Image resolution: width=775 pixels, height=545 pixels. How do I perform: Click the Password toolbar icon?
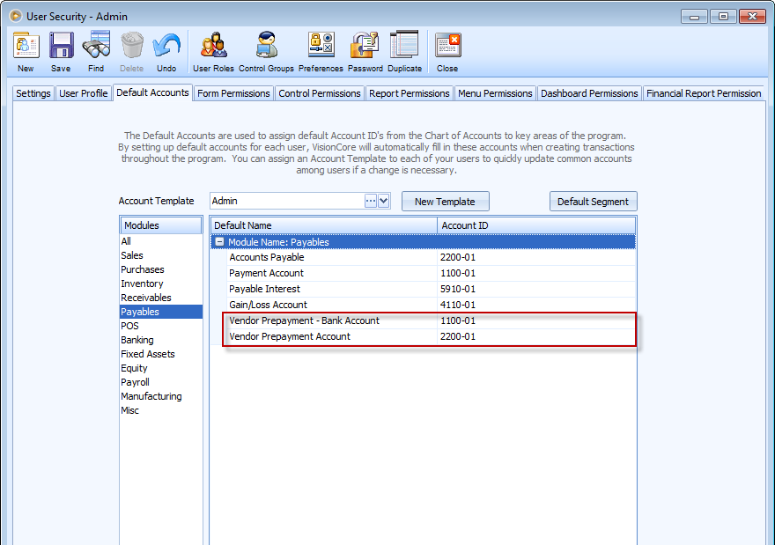(365, 51)
